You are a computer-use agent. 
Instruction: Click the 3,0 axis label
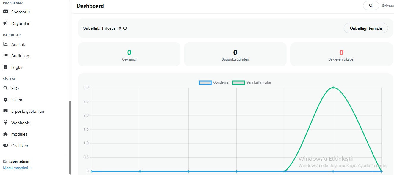(x=86, y=87)
